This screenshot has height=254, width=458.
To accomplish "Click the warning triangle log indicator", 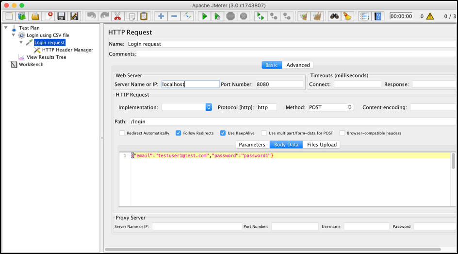I will [430, 17].
